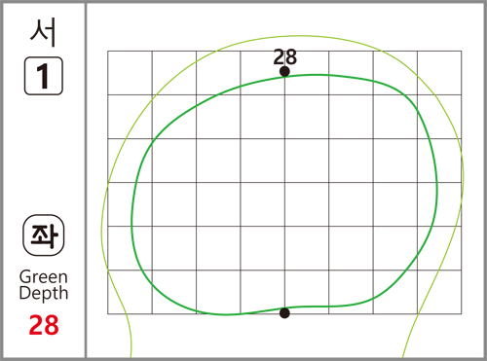This screenshot has height=361, width=487.
Task: Click the red 28 green depth value
Action: [44, 325]
